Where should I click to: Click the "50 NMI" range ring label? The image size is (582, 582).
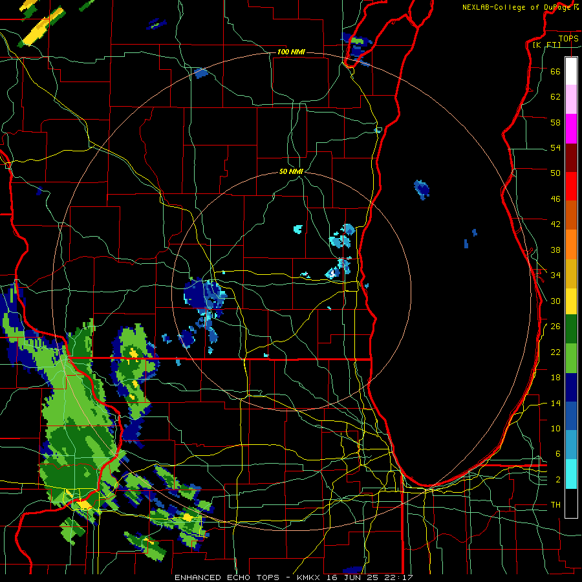point(292,171)
